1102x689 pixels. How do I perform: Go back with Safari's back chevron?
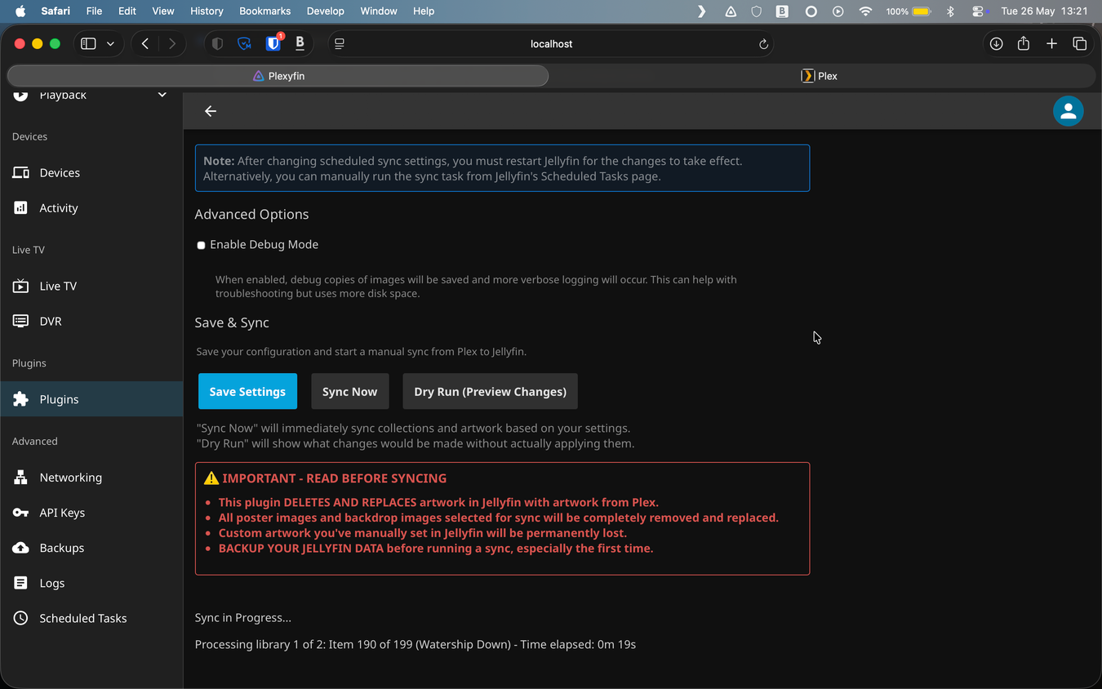click(145, 44)
